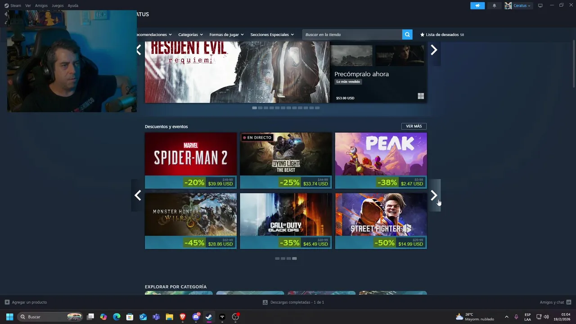Open the Juegos menu
The image size is (576, 324).
tap(58, 5)
